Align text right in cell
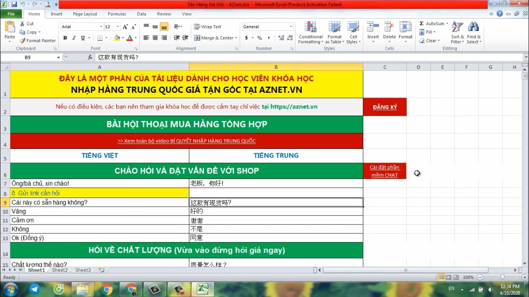529x297 pixels. tap(164, 38)
